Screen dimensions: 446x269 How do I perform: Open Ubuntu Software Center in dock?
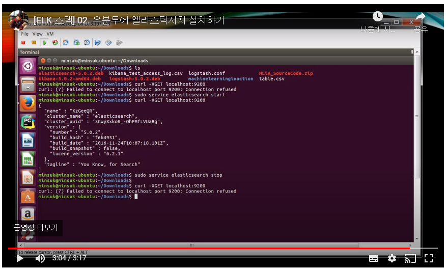[27, 197]
